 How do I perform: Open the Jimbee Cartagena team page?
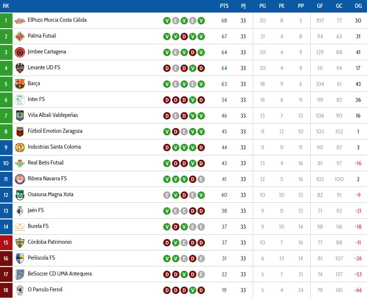coord(47,52)
